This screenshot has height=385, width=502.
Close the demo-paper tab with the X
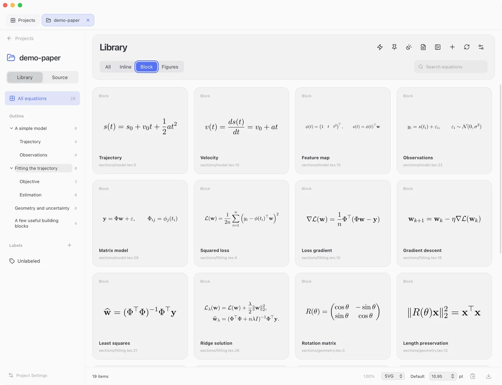(88, 20)
